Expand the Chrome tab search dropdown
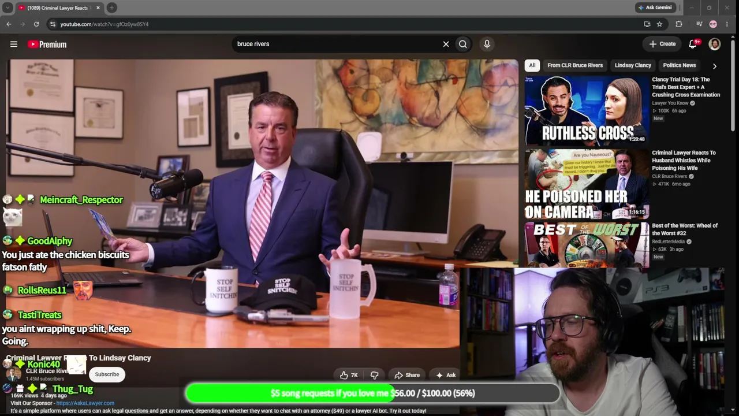The image size is (739, 416). (x=8, y=8)
